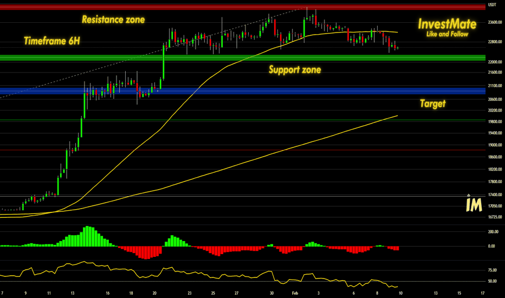This screenshot has width=505, height=298.
Task: Select the 18600.00 price value
Action: pyautogui.click(x=495, y=157)
